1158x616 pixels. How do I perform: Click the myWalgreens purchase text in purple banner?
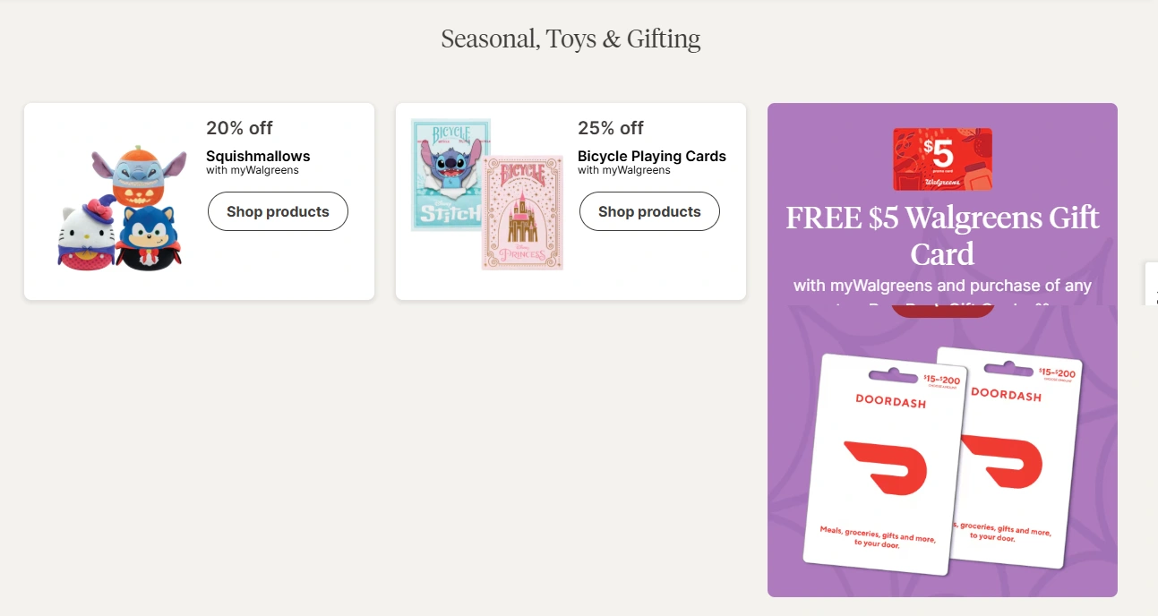(x=942, y=286)
